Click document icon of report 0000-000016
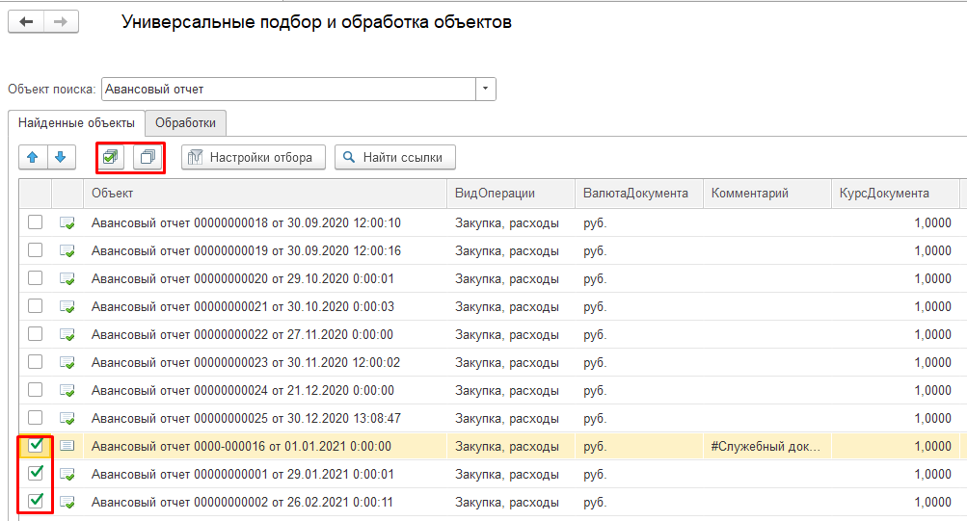967x521 pixels. click(67, 446)
